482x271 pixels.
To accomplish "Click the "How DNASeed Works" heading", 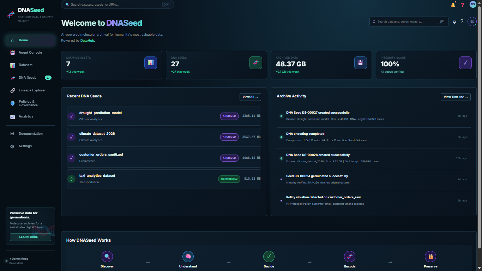I will 89,240.
